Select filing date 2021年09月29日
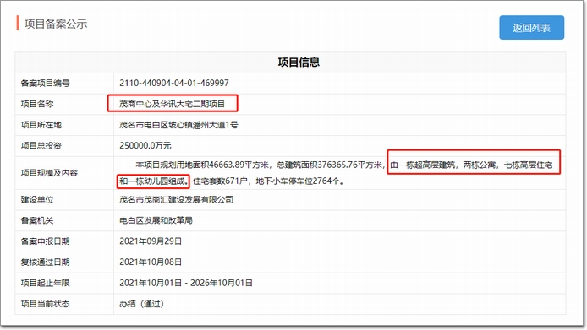 click(x=151, y=241)
